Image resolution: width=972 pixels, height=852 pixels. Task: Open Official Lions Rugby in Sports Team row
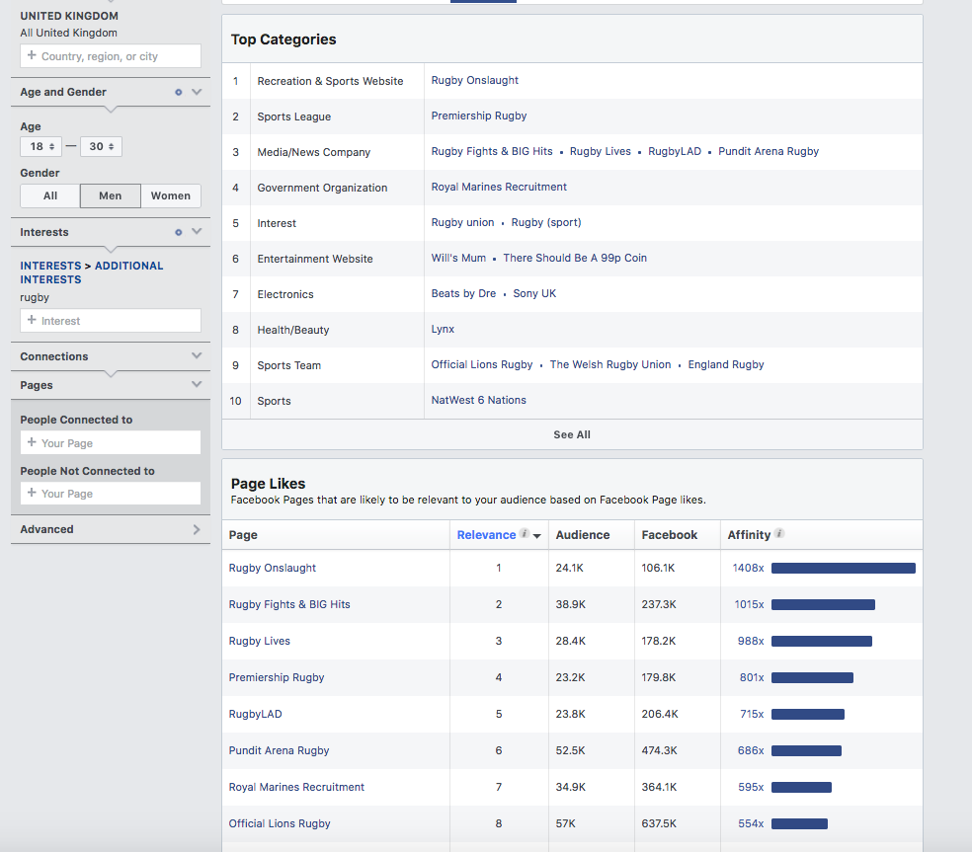coord(482,364)
